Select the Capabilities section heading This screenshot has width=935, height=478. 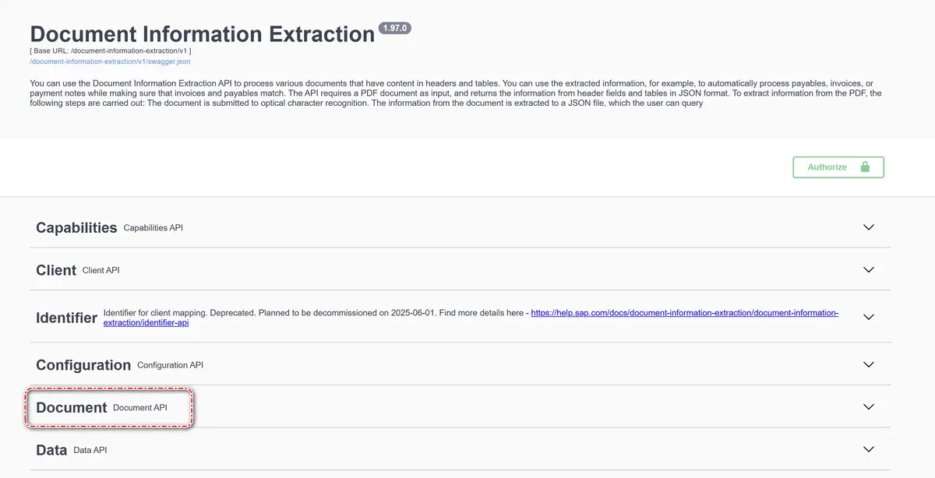tap(76, 228)
